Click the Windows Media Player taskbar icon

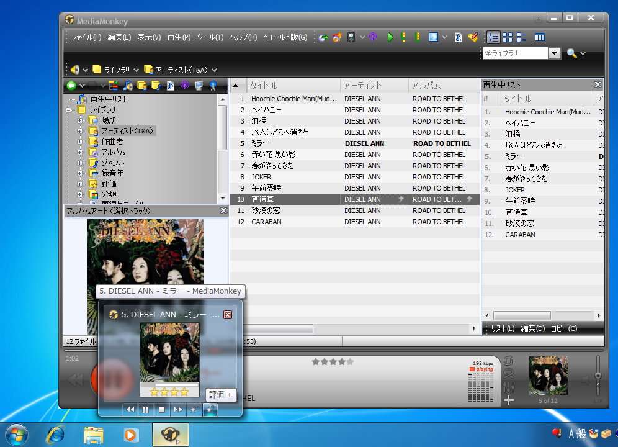click(130, 435)
